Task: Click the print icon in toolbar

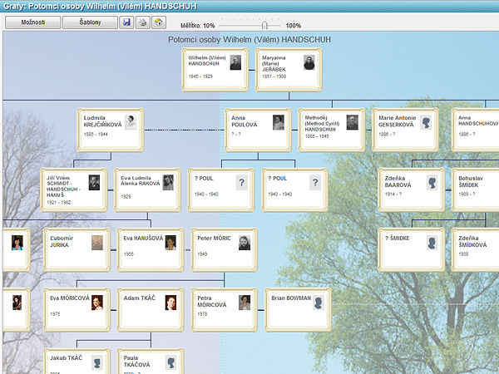Action: tap(143, 22)
